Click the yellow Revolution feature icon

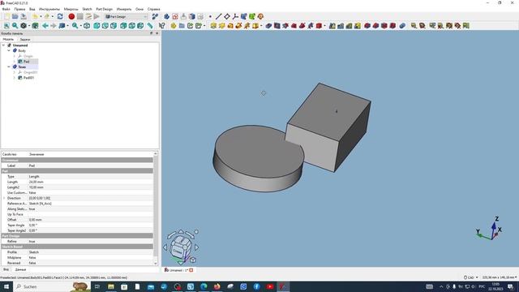pos(221,25)
